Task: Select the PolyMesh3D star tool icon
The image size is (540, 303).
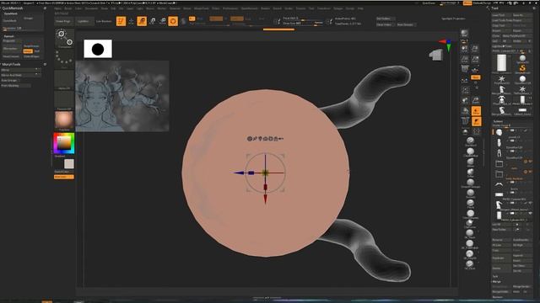Action: click(501, 79)
